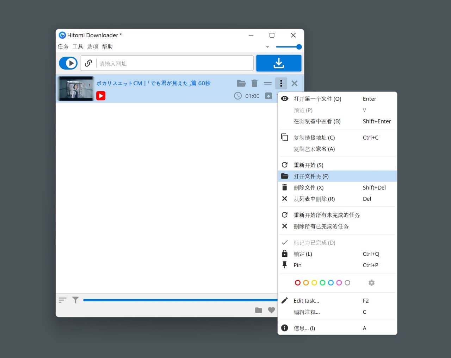Choose 复制链接地址 (C) from context menu

pos(337,138)
